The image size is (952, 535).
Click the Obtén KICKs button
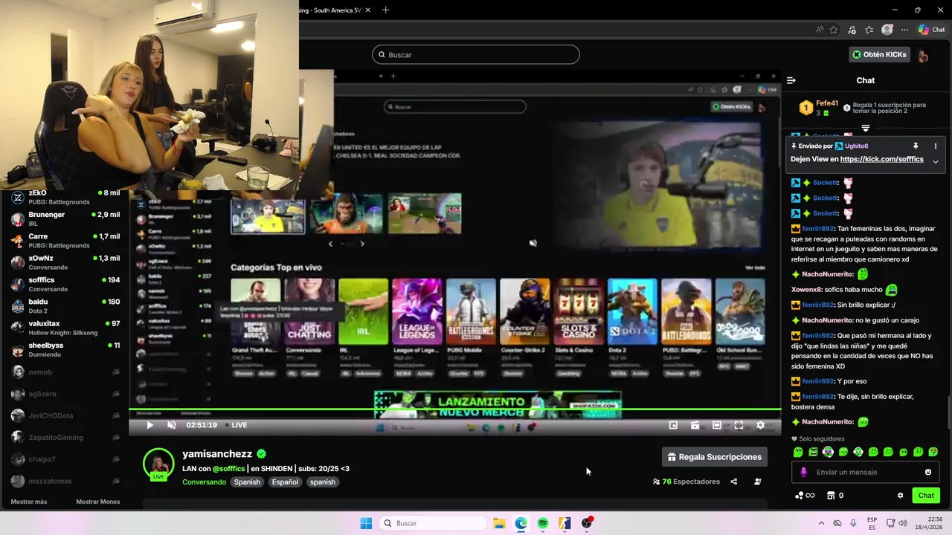(880, 54)
